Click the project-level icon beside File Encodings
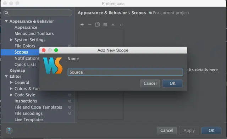Viewport: 227px width, 139px height. (70, 113)
